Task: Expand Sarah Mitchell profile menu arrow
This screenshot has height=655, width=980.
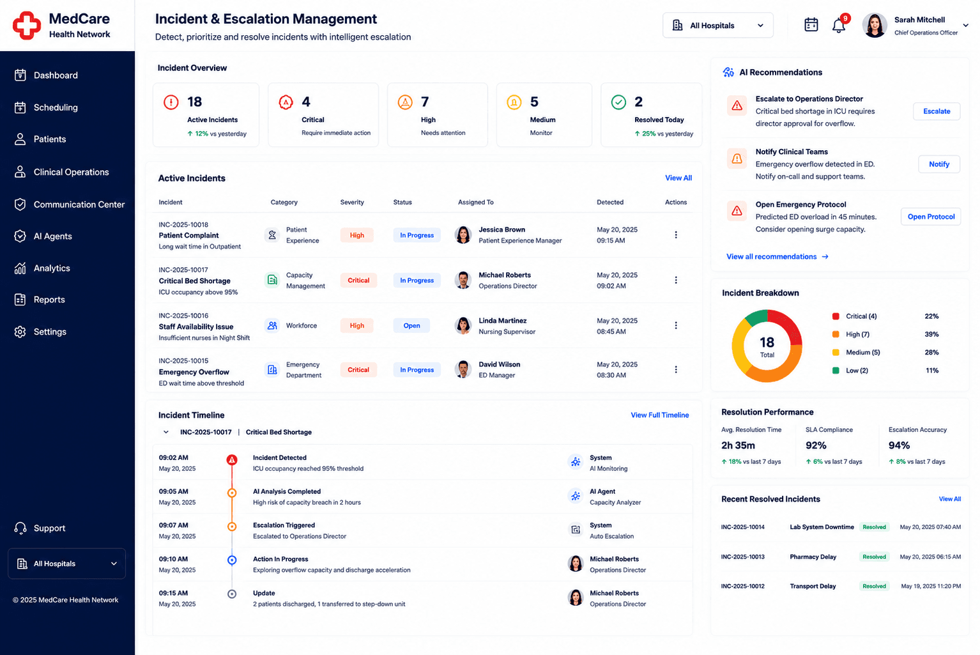Action: click(965, 26)
